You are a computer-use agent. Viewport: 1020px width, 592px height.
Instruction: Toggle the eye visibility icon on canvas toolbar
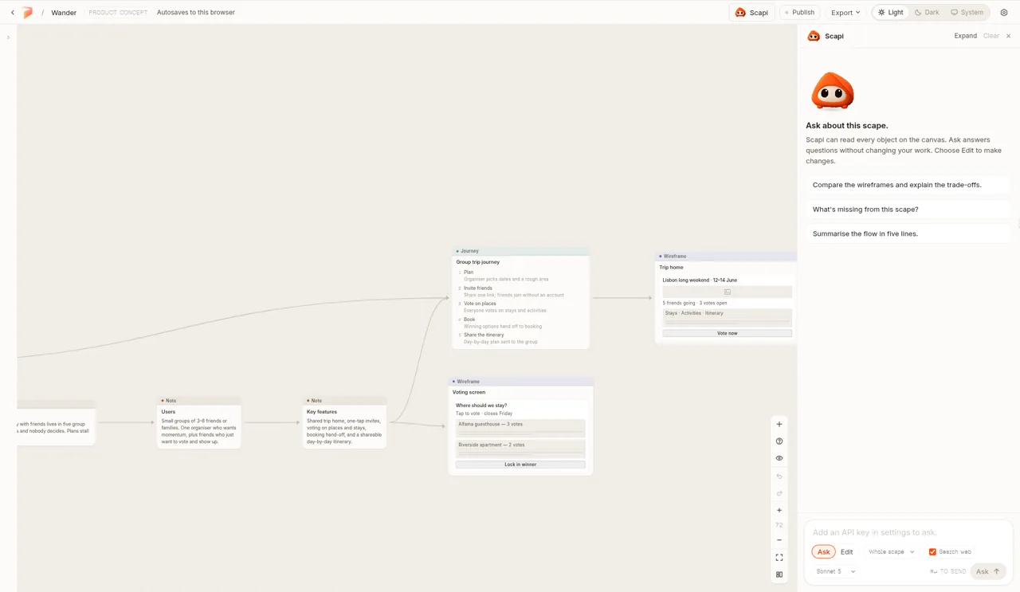click(x=779, y=458)
